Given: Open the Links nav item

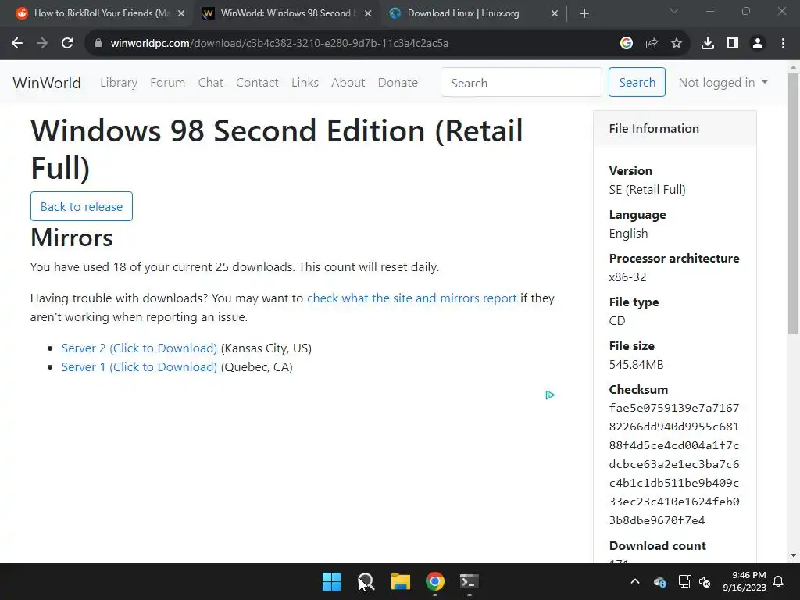Looking at the screenshot, I should click(305, 83).
